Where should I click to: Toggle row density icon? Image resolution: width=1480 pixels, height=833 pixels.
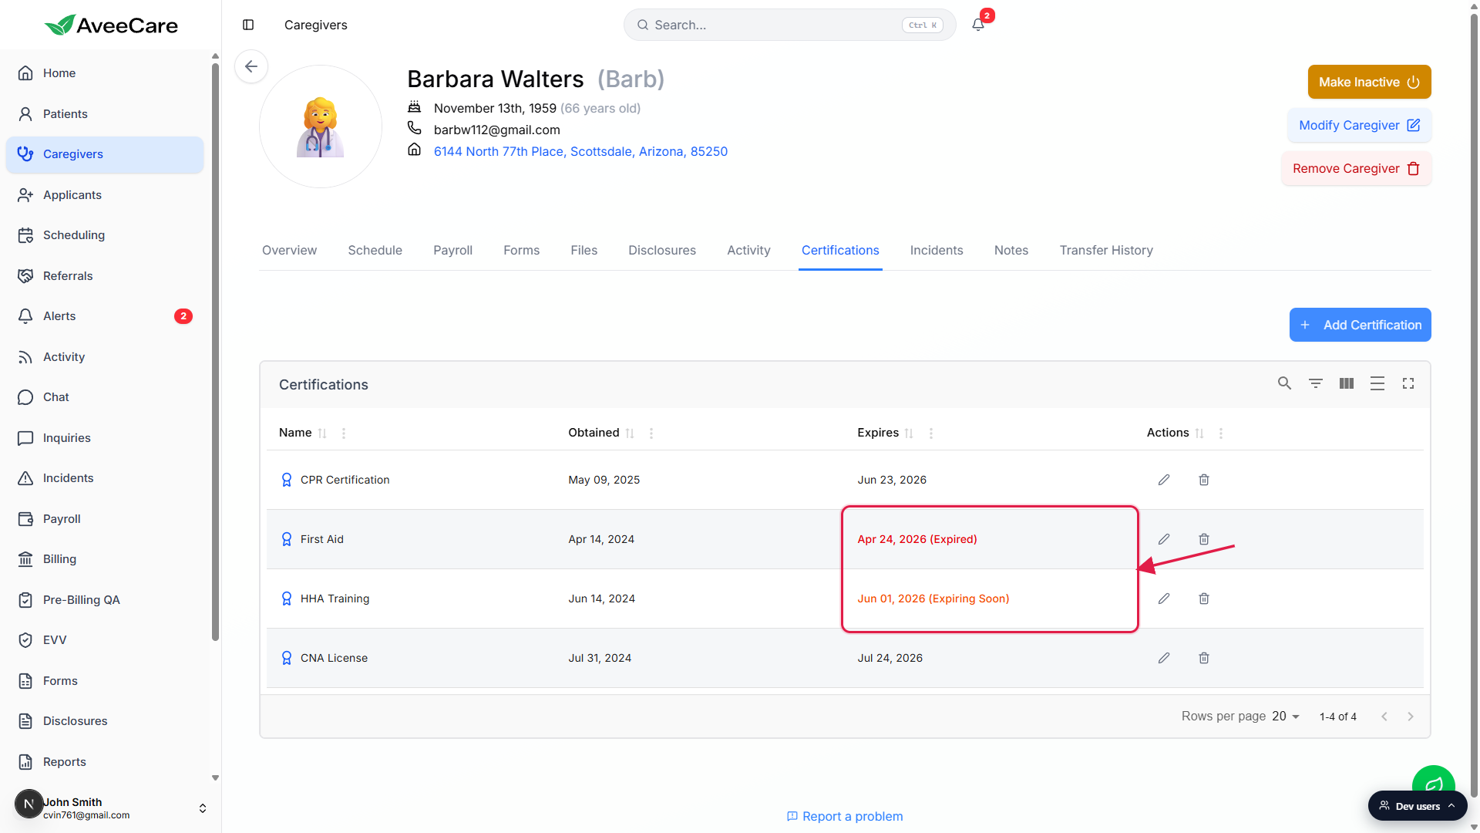(x=1377, y=383)
